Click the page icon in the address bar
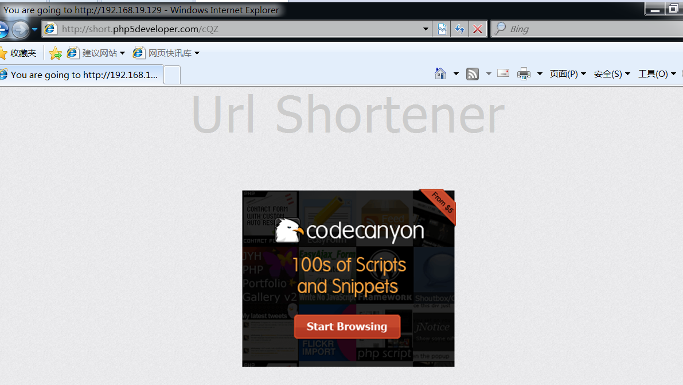The height and width of the screenshot is (385, 683). (x=50, y=29)
